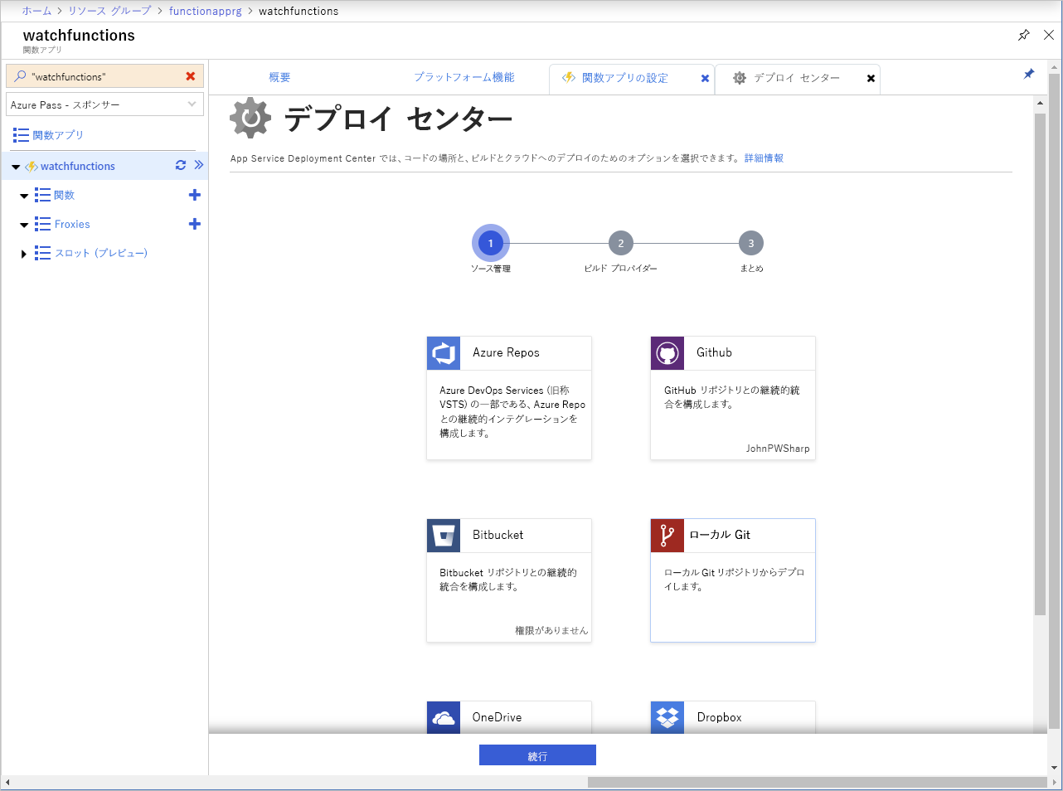Go to functionapprg breadcrumb link
Viewport: 1063px width, 791px height.
pyautogui.click(x=206, y=11)
